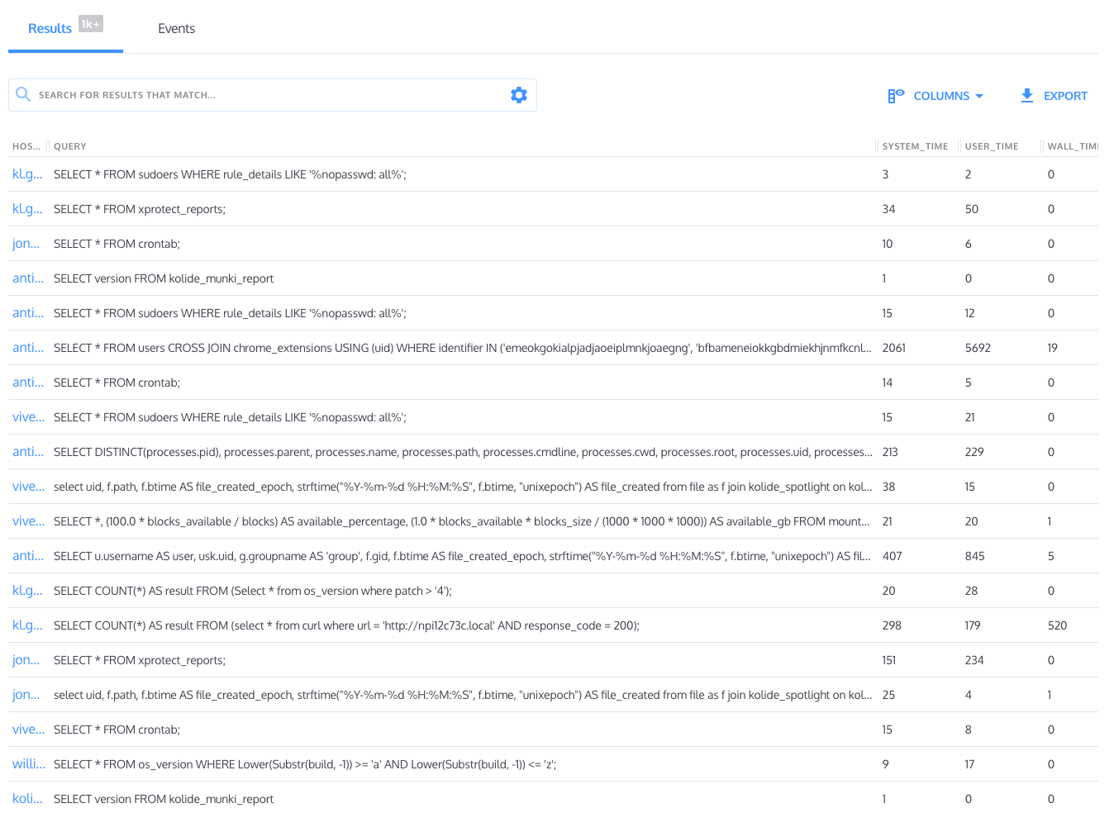
Task: Sort by USER_TIME column header
Action: (x=991, y=146)
